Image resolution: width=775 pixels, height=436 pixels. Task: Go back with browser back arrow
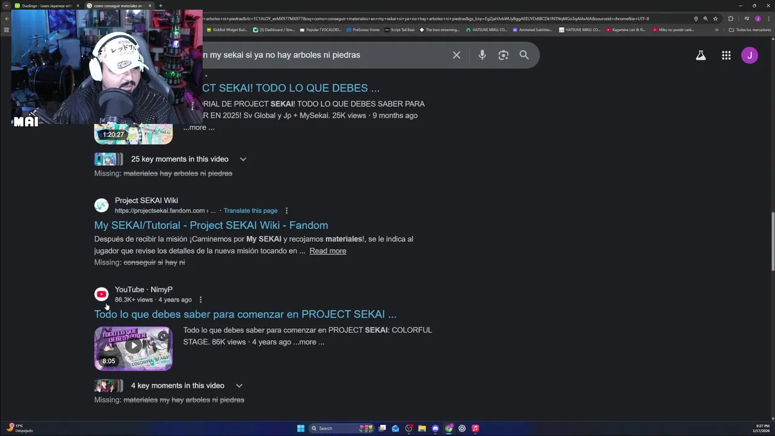(x=7, y=19)
